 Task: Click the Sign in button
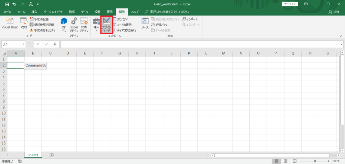[x=290, y=4]
